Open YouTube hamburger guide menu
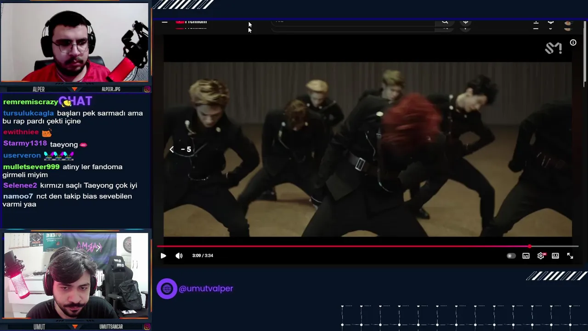This screenshot has height=331, width=588. pyautogui.click(x=164, y=22)
